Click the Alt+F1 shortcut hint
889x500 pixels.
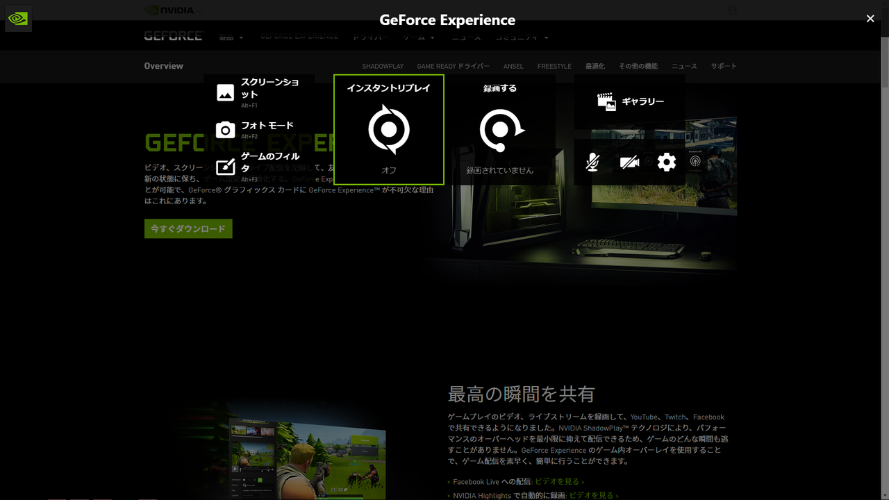tap(249, 106)
